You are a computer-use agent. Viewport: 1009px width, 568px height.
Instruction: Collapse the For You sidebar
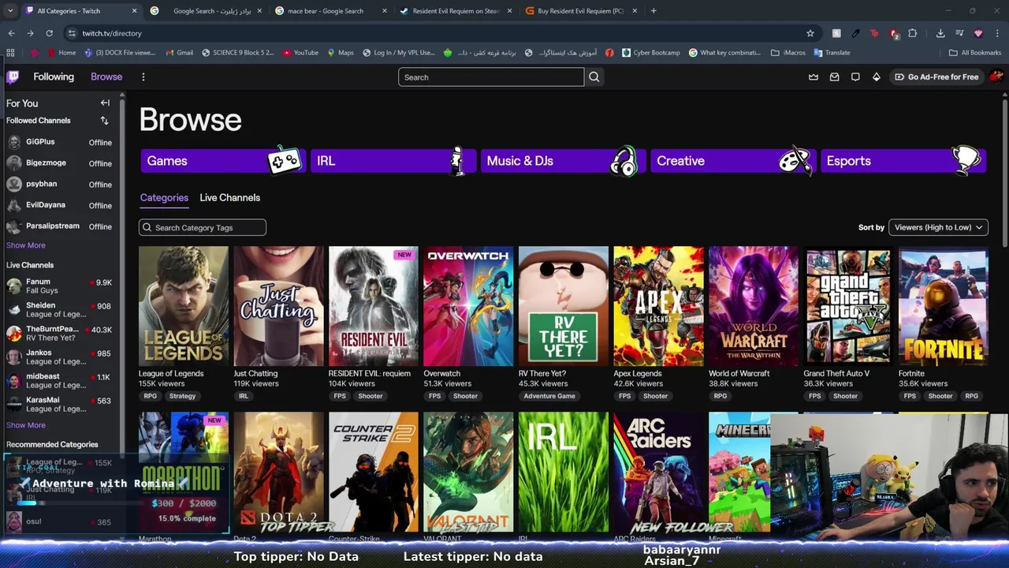coord(105,103)
